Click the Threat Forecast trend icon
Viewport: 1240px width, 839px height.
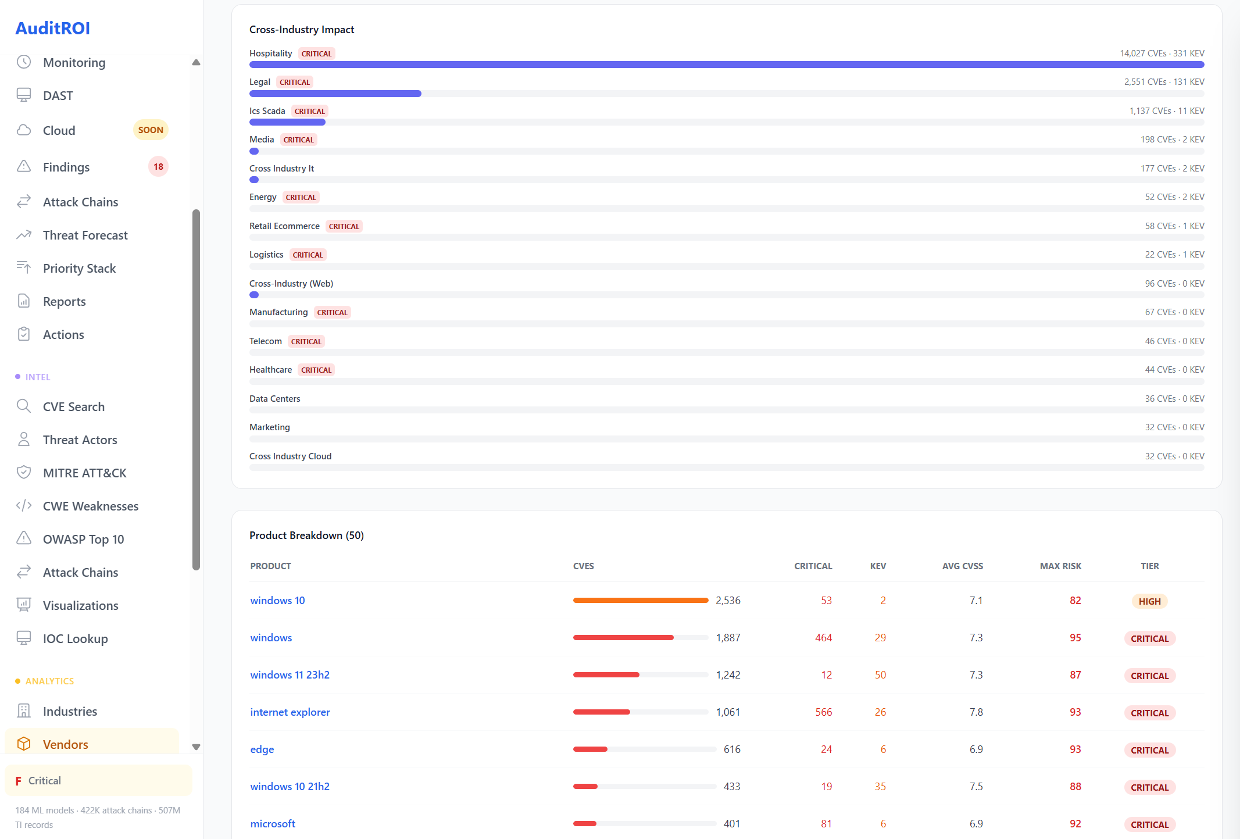point(24,235)
